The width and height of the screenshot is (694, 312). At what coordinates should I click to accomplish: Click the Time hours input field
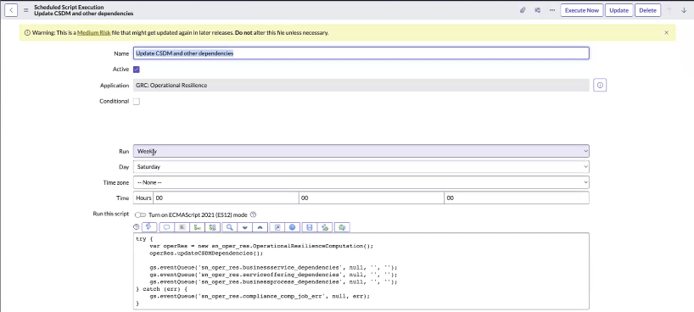226,198
